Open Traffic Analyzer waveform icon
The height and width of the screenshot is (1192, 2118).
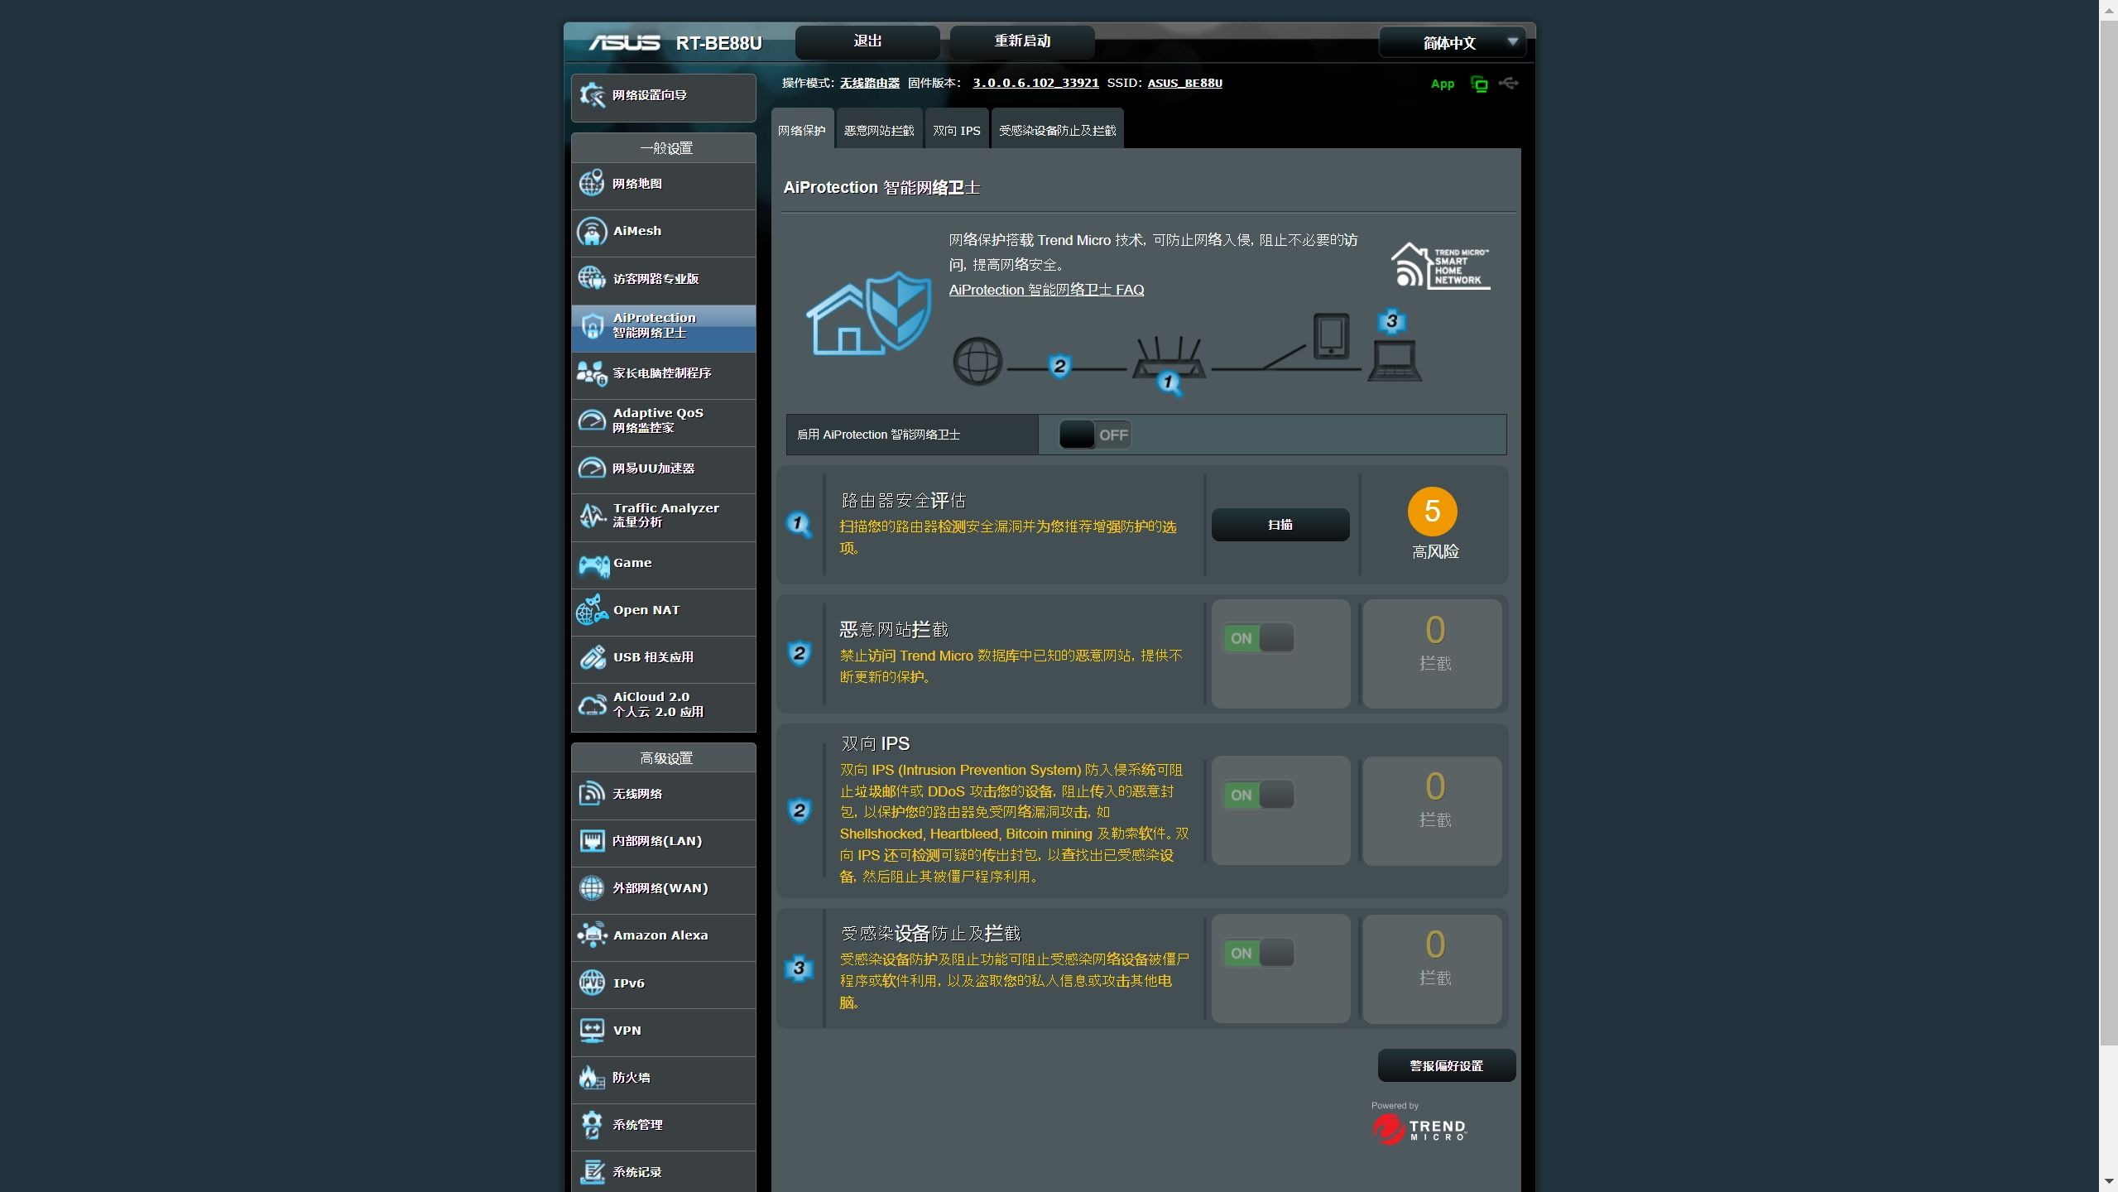[x=592, y=515]
